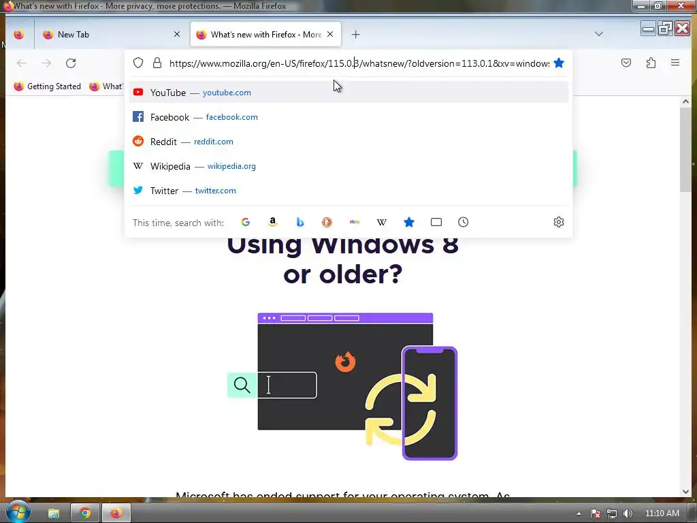The width and height of the screenshot is (697, 523).
Task: Open the Extensions puzzle icon
Action: [651, 63]
